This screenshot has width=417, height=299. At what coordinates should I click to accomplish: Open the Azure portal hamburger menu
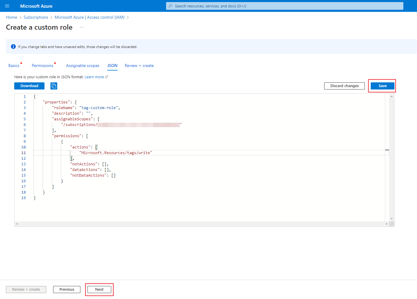(x=7, y=6)
